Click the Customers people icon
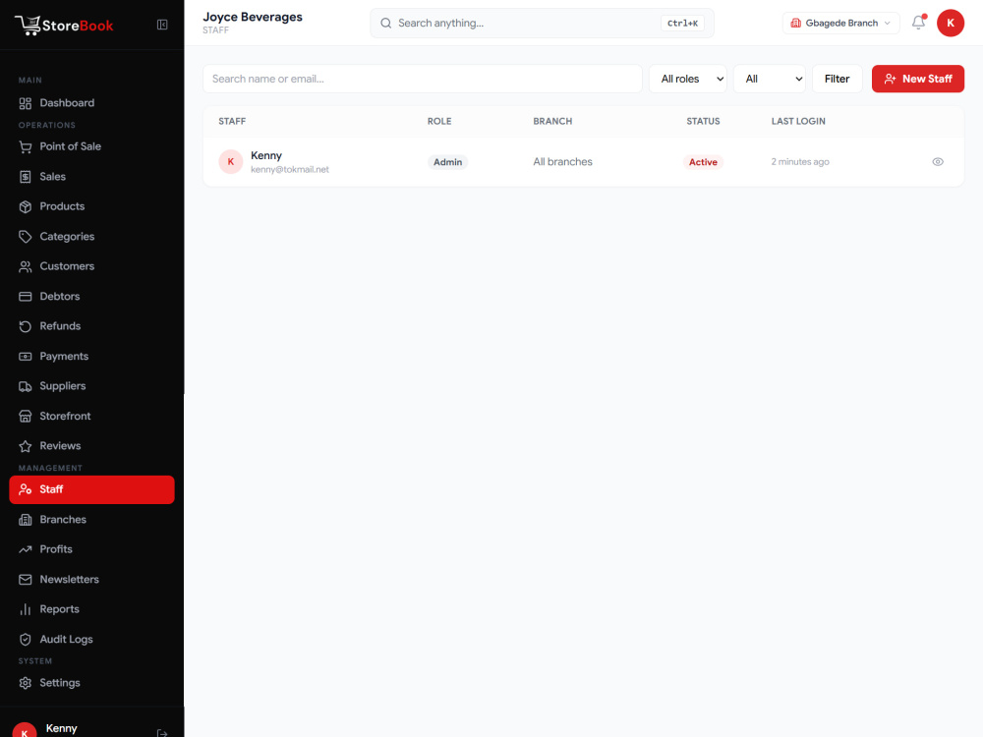983x737 pixels. [x=26, y=266]
